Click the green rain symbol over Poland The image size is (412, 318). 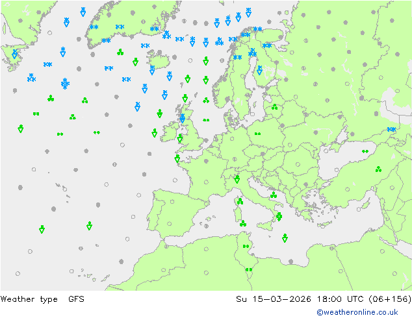pyautogui.click(x=257, y=134)
